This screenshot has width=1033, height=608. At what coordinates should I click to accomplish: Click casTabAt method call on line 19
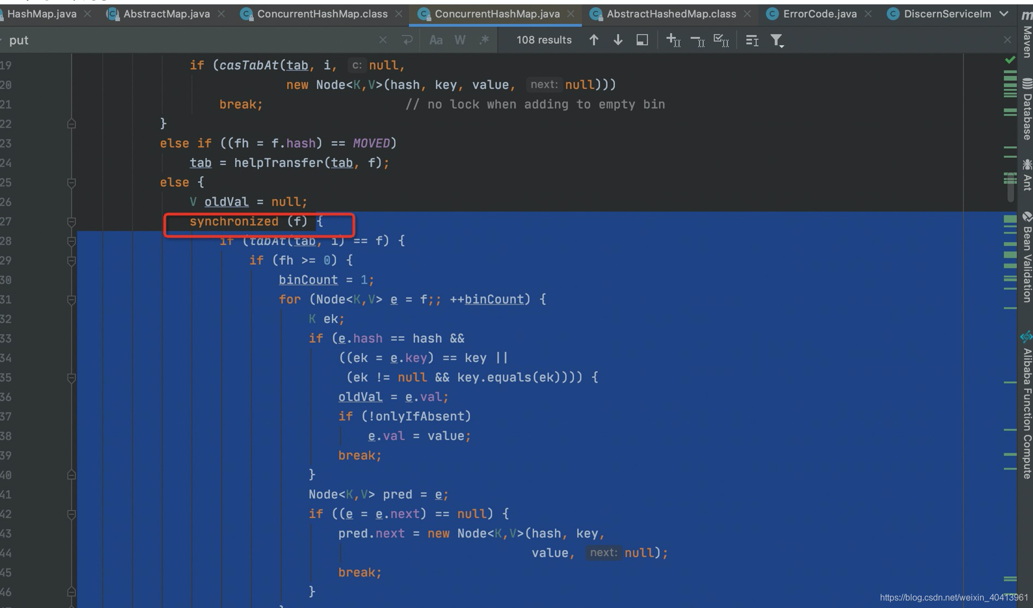(249, 65)
